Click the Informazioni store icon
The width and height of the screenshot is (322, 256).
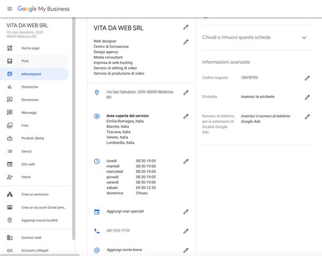pyautogui.click(x=10, y=74)
